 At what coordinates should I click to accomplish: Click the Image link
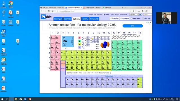(117, 15)
